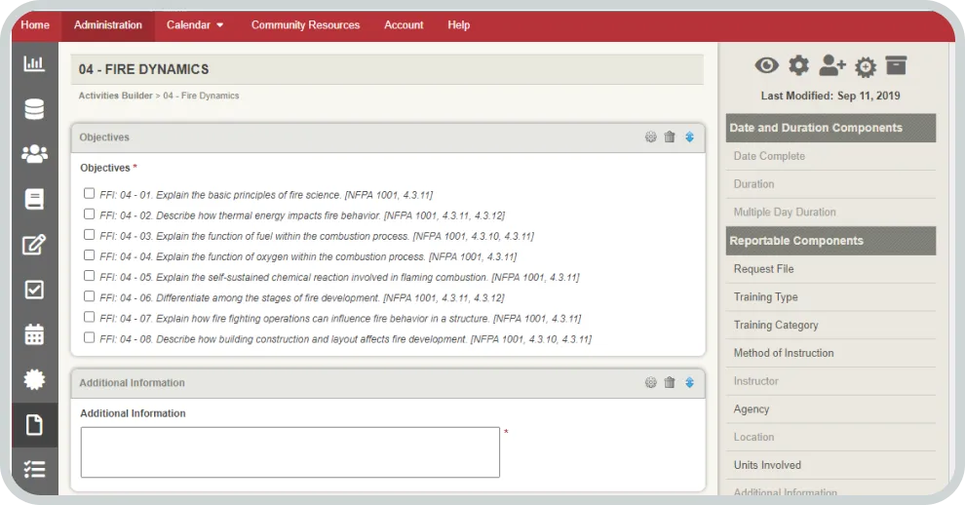Click into the Additional Information text box
The width and height of the screenshot is (965, 505).
coord(289,452)
